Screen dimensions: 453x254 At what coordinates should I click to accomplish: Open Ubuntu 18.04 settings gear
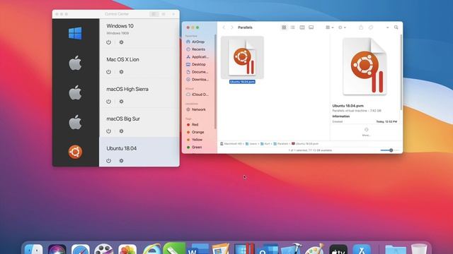121,161
